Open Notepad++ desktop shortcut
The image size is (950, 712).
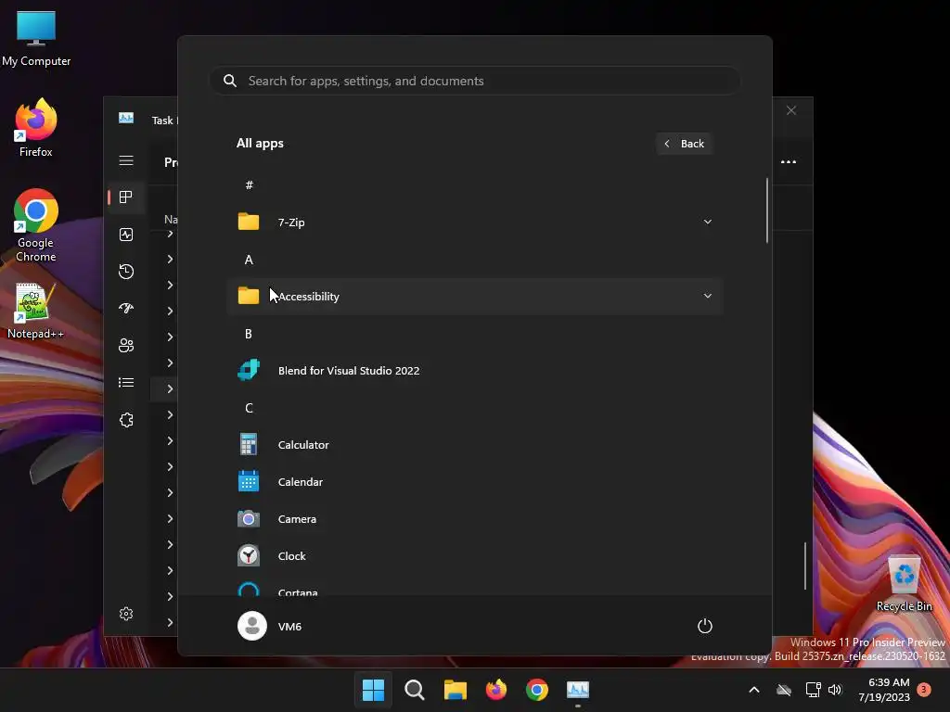35,311
